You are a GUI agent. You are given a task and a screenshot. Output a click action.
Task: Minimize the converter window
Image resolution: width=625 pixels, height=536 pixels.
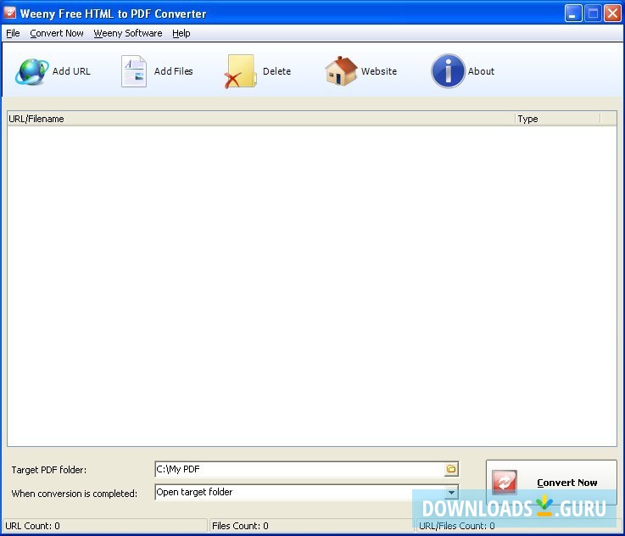pyautogui.click(x=573, y=14)
